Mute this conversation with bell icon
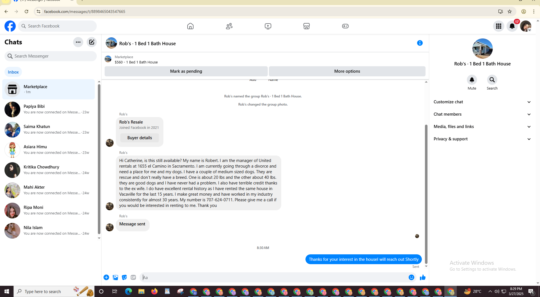Image resolution: width=540 pixels, height=297 pixels. (x=472, y=80)
